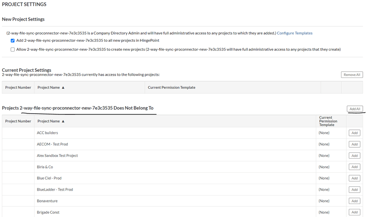This screenshot has width=369, height=217.
Task: Uncheck the add to all new projects checkbox
Action: 13,41
